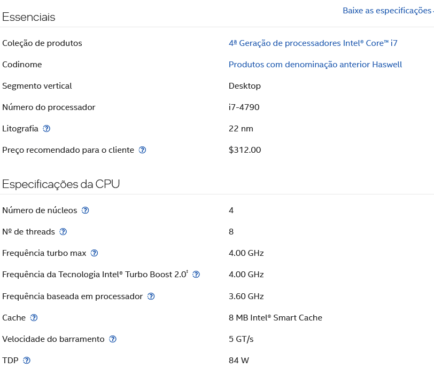434x383 pixels.
Task: Click the Essenciais section heading
Action: (29, 17)
